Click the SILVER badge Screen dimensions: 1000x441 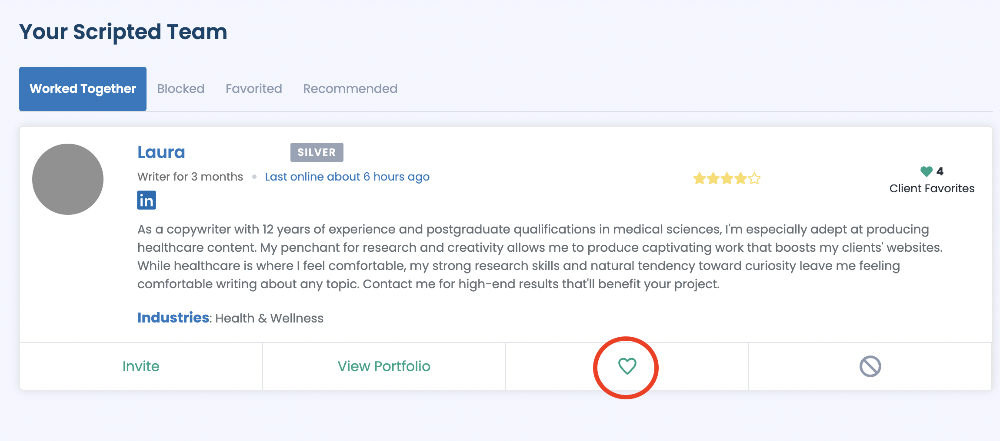317,152
